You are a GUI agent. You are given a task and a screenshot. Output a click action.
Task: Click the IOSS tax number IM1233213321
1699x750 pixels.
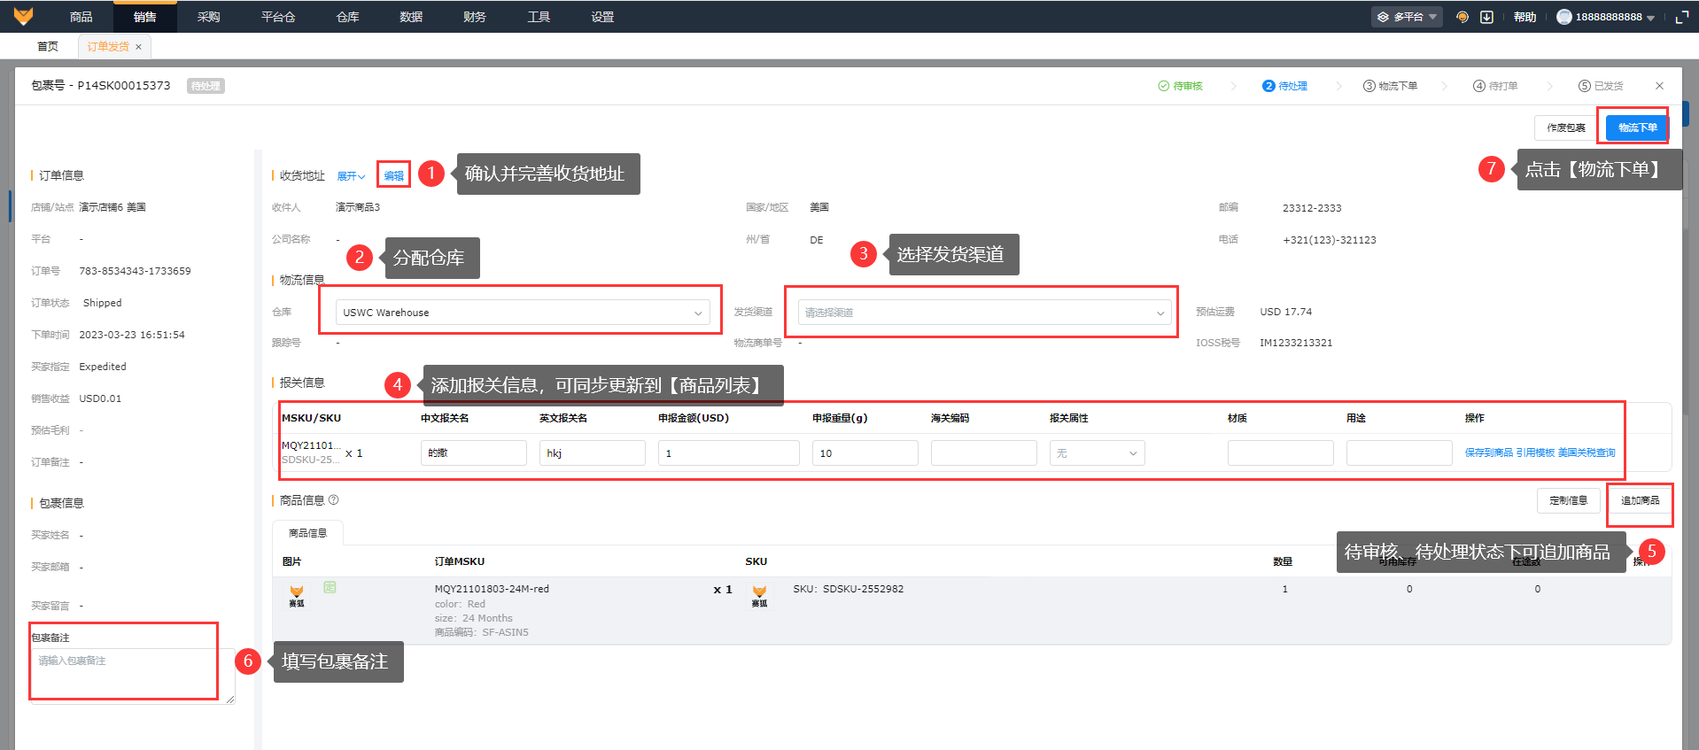click(1296, 343)
